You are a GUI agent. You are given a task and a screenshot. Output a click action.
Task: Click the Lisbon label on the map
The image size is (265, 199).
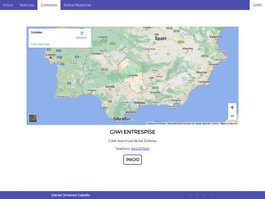tap(51, 55)
